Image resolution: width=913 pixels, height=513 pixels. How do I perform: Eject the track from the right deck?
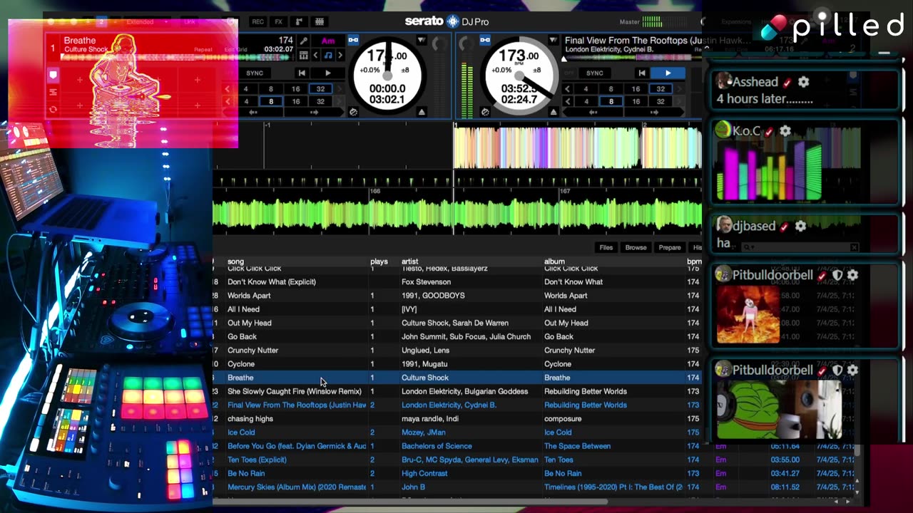click(x=554, y=113)
